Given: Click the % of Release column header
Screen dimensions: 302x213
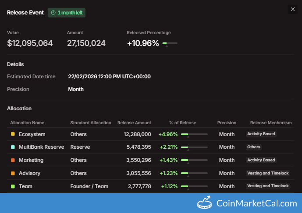Looking at the screenshot, I should click(183, 122).
